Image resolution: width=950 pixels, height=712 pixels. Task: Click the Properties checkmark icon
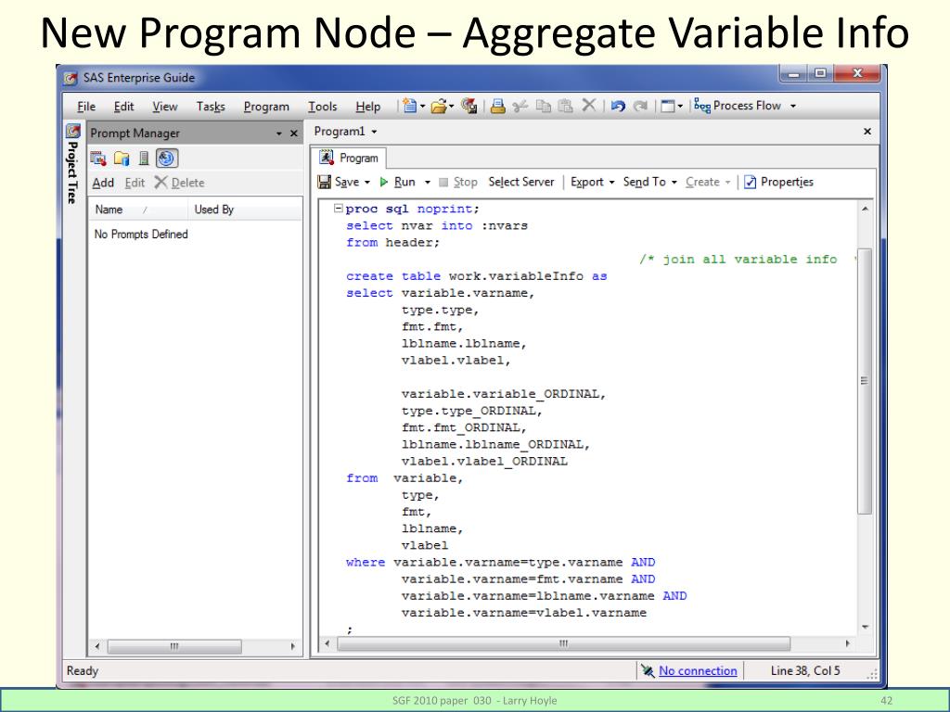click(750, 182)
